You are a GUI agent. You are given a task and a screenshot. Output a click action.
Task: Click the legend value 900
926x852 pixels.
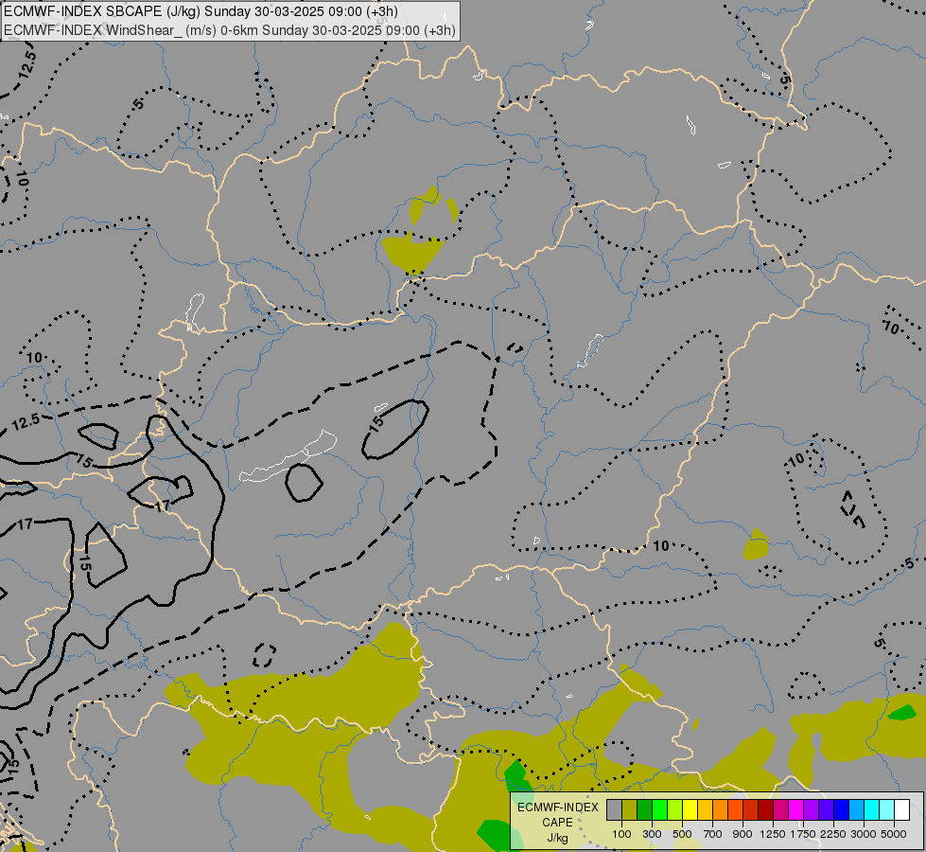pyautogui.click(x=743, y=834)
